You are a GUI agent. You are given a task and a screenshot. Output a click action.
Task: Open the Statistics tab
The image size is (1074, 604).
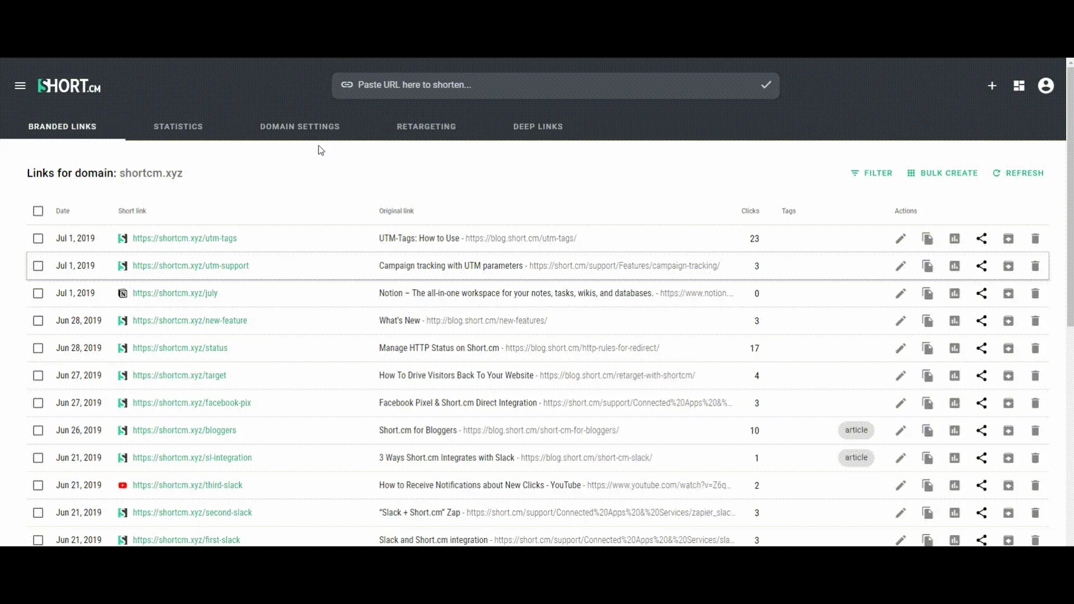click(x=178, y=126)
